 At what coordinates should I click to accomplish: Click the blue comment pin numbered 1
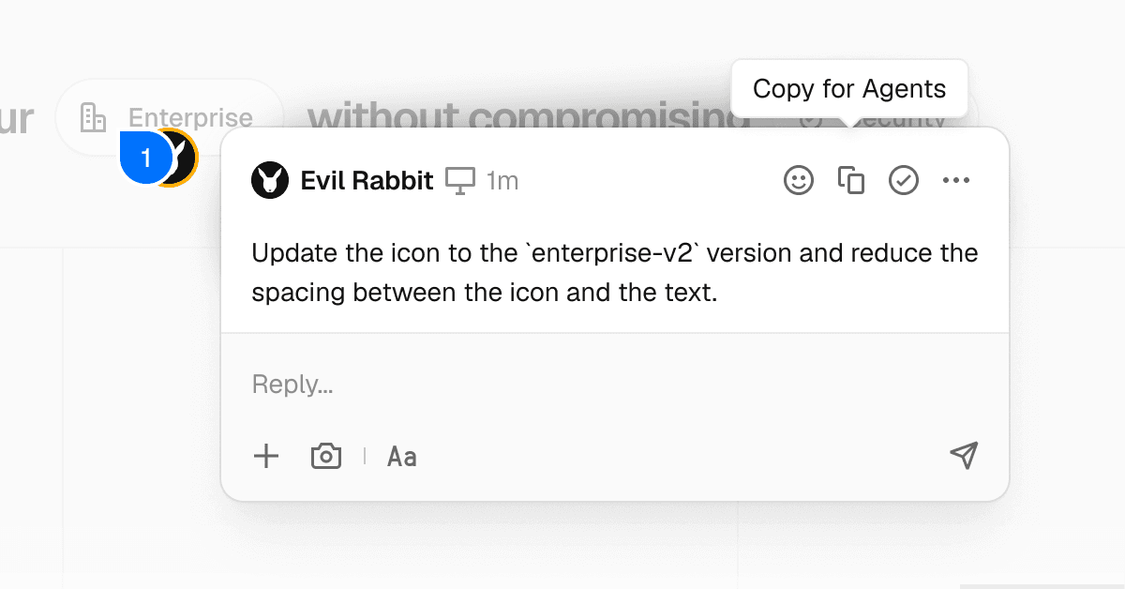[x=145, y=159]
